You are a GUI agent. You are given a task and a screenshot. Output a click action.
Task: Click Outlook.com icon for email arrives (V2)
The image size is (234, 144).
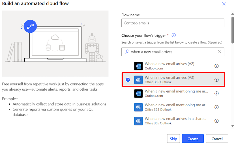point(138,66)
